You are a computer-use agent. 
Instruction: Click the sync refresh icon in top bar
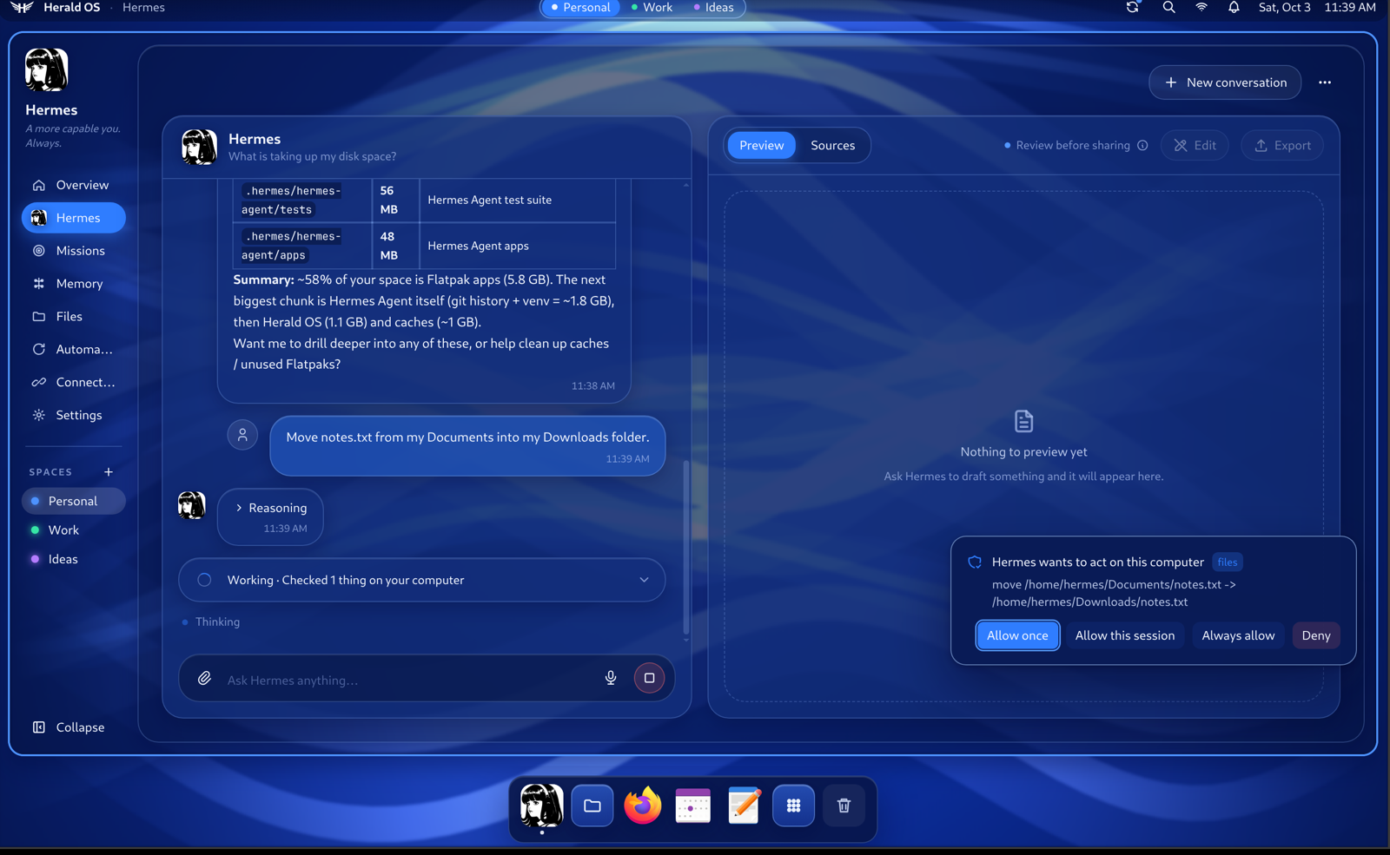pos(1133,7)
